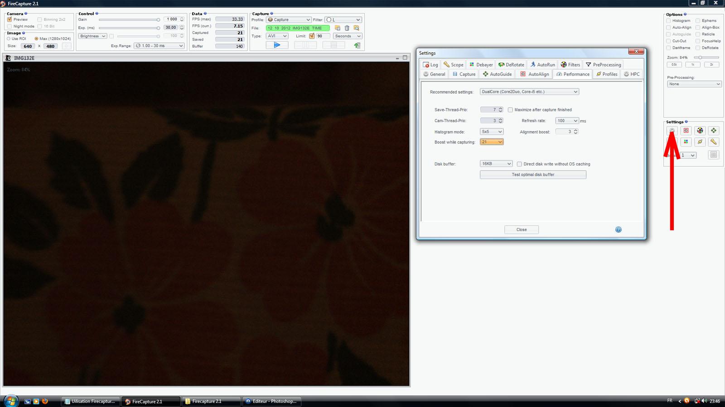Open the Disk buffer dropdown

click(x=496, y=164)
